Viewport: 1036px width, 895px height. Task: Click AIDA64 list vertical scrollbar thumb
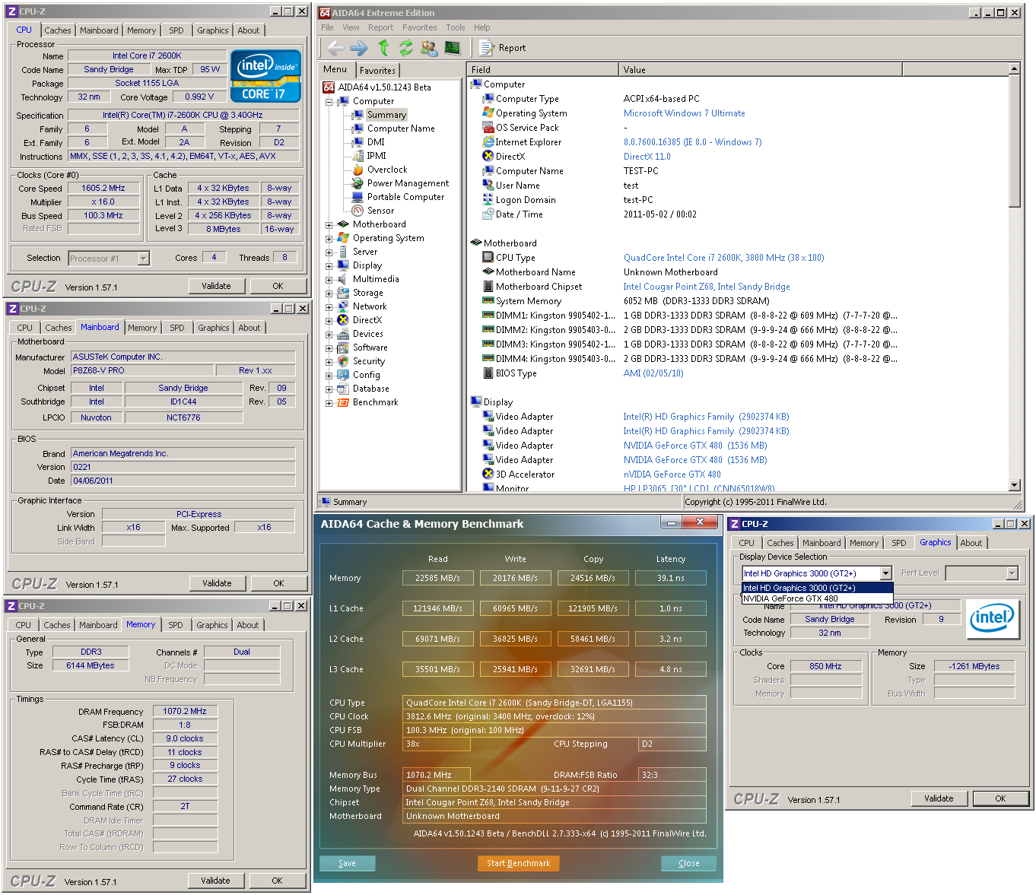[1014, 141]
